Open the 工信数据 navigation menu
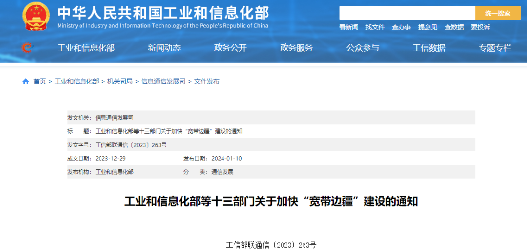Screen dimensions: 527x252 pos(429,48)
